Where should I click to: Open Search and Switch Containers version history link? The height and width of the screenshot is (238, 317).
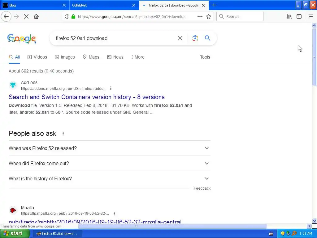pyautogui.click(x=87, y=97)
